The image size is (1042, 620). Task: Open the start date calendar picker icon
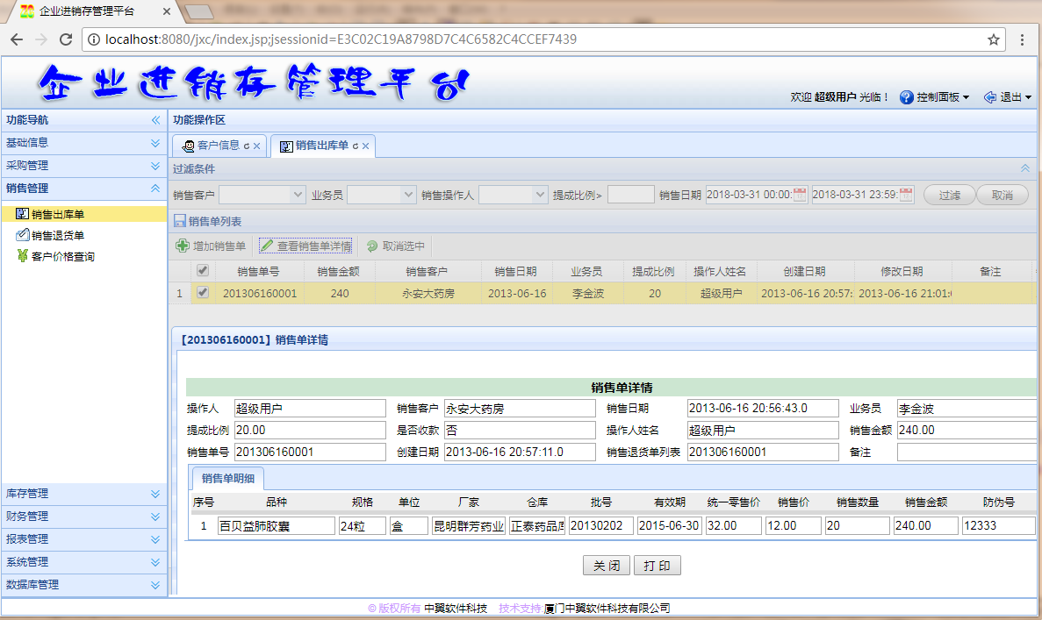click(800, 195)
